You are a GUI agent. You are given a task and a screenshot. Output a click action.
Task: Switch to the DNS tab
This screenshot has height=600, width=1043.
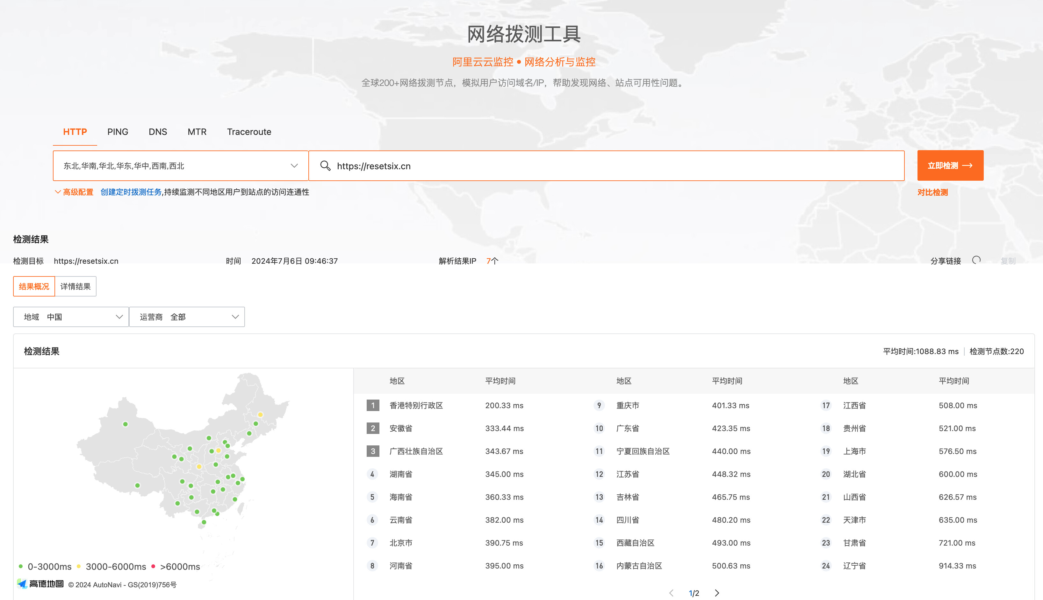tap(158, 132)
